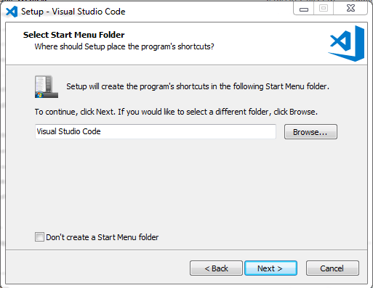The image size is (373, 288).
Task: Enable the Don't create a Start Menu folder checkbox
Action: click(39, 237)
